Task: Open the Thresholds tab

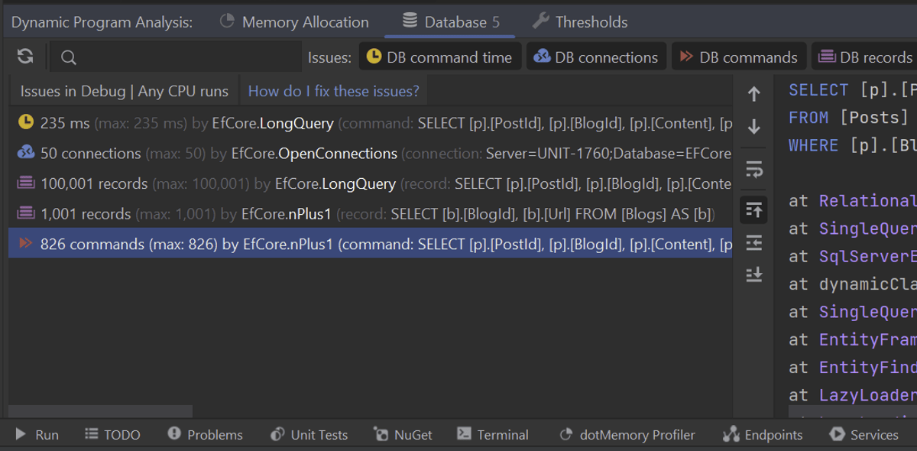Action: (x=580, y=22)
